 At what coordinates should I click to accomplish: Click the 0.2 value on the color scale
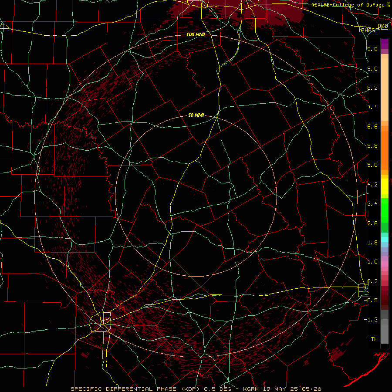372,281
